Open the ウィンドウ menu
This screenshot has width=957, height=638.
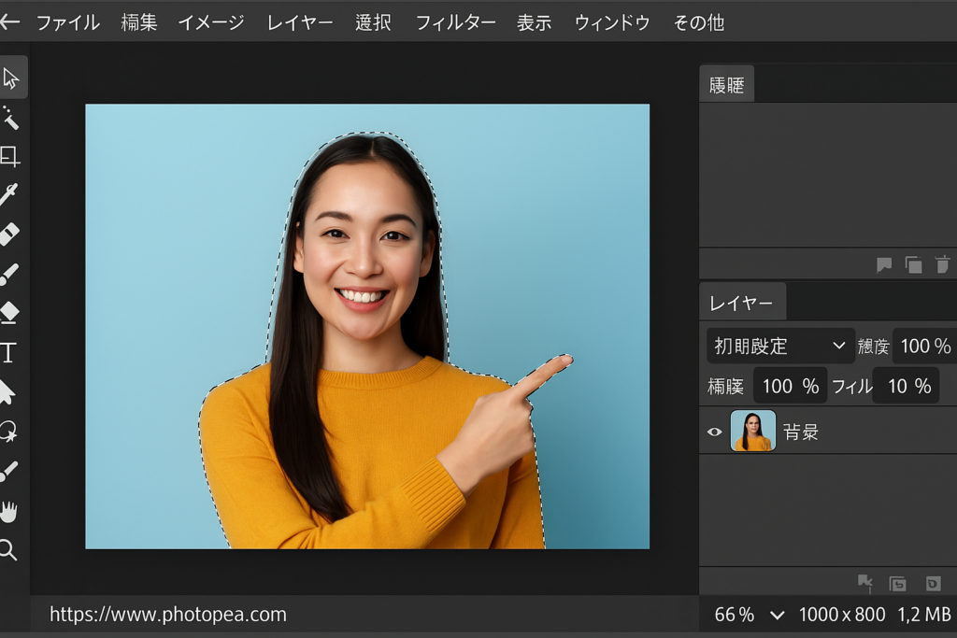click(612, 22)
